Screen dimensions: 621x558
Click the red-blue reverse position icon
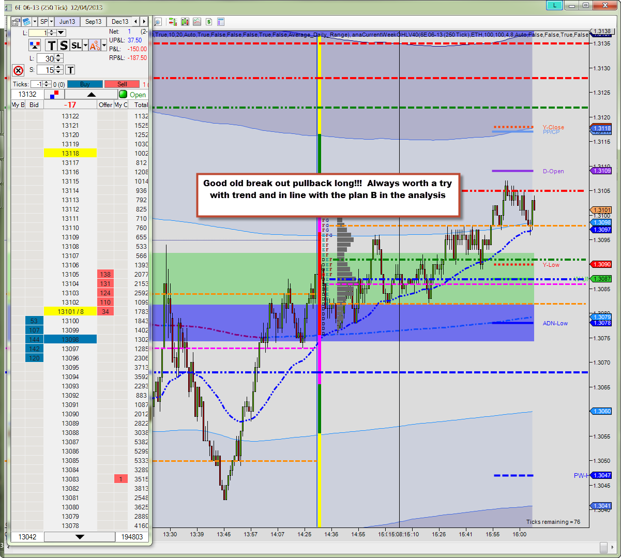click(x=35, y=46)
